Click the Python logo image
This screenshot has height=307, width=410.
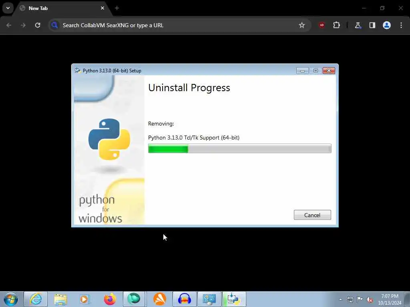(x=109, y=139)
